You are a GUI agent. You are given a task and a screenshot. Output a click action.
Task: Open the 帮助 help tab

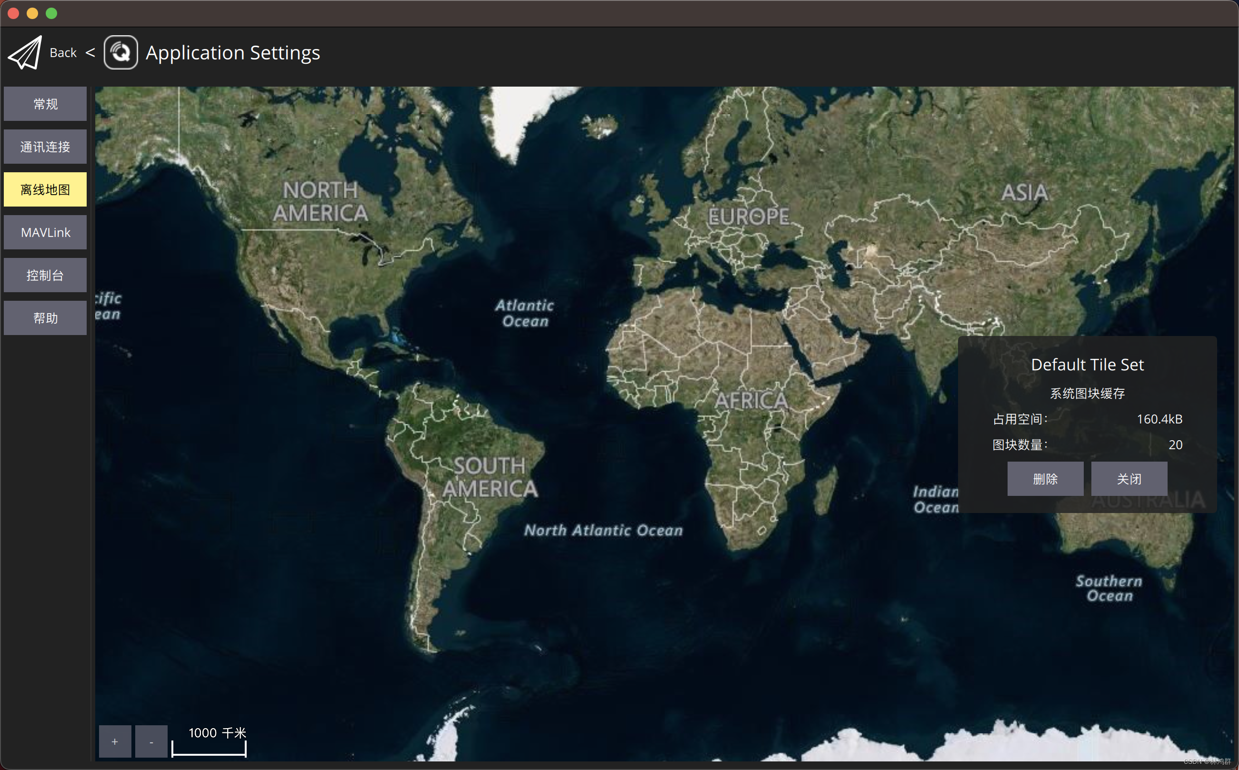[x=45, y=318]
